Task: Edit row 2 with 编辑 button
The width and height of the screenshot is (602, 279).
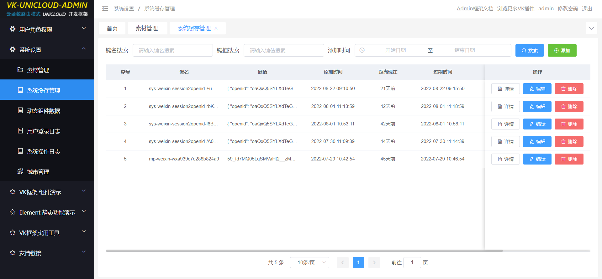Action: [537, 106]
